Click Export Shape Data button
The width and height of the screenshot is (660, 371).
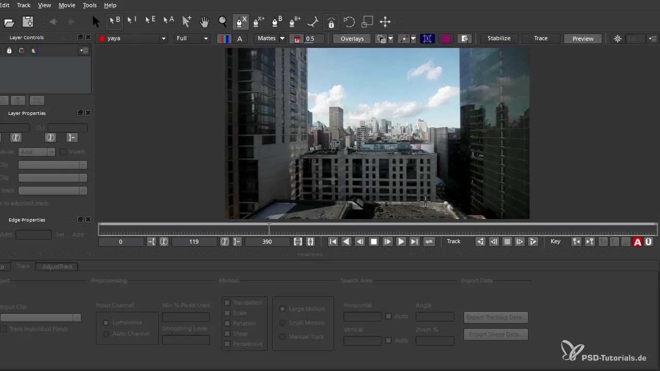coord(496,334)
